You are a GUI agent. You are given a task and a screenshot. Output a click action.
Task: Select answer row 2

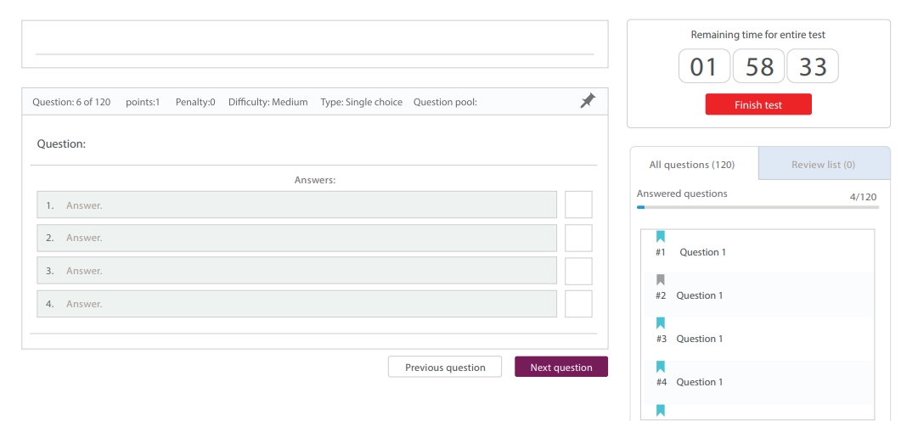coord(297,238)
